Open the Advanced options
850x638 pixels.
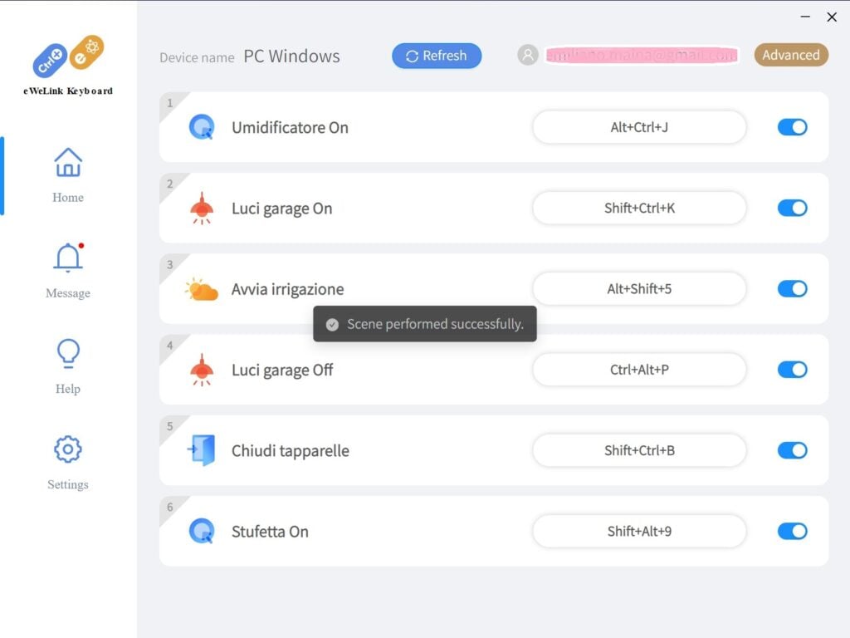pyautogui.click(x=791, y=55)
